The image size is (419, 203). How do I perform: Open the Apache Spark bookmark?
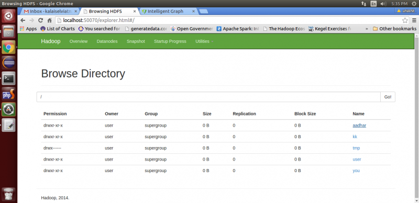point(238,29)
